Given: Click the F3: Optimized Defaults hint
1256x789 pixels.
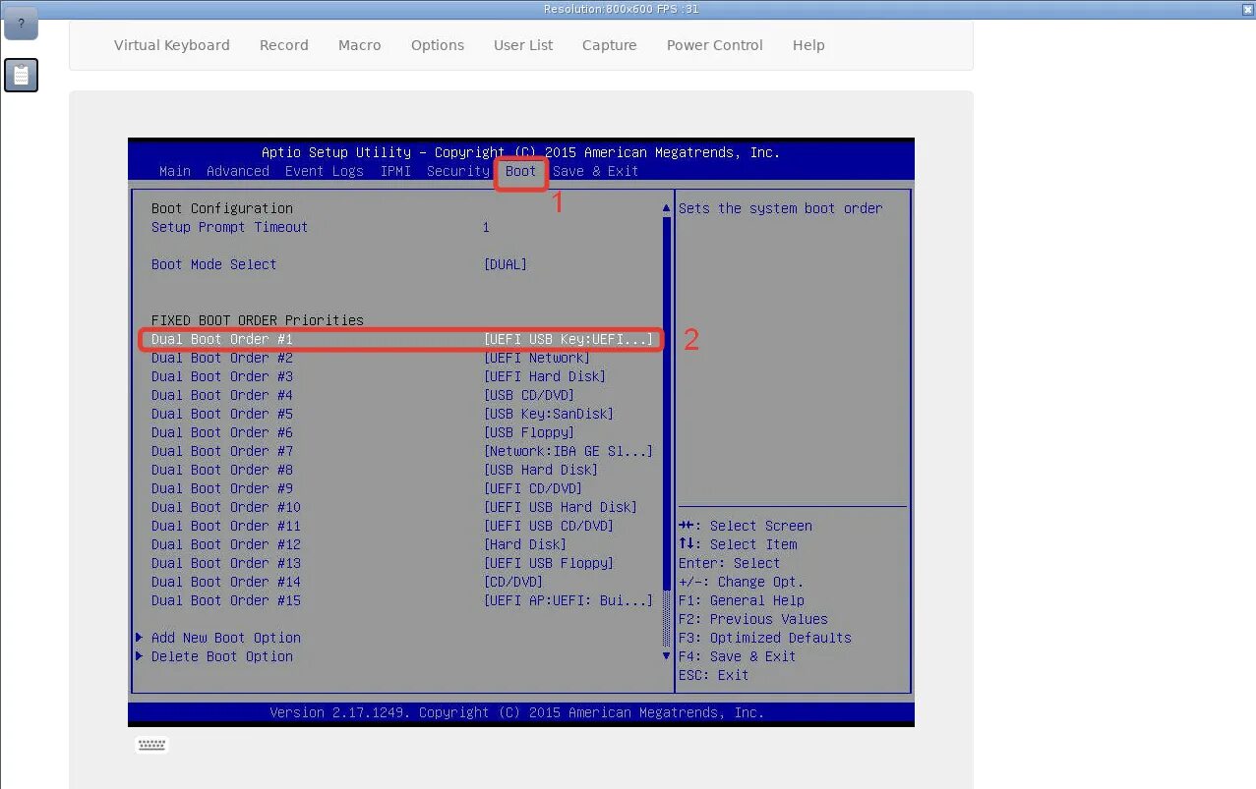Looking at the screenshot, I should tap(765, 638).
